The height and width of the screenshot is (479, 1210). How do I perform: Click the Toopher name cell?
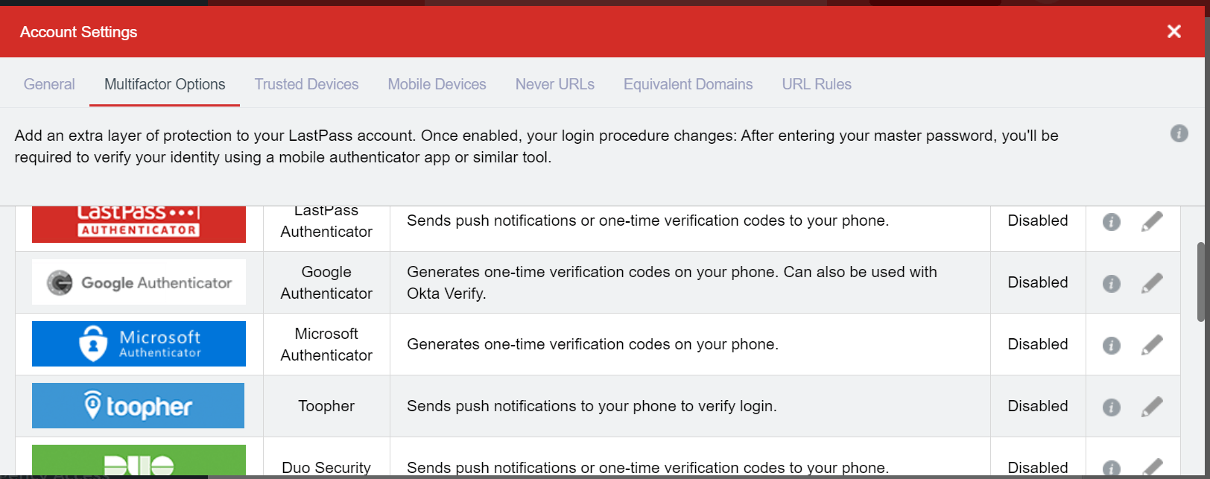tap(326, 406)
